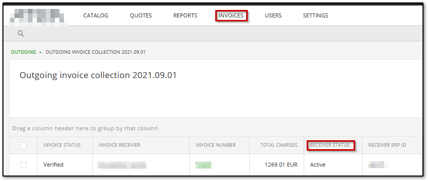The height and width of the screenshot is (181, 428).
Task: Select the Verified invoice row checkbox
Action: (23, 165)
